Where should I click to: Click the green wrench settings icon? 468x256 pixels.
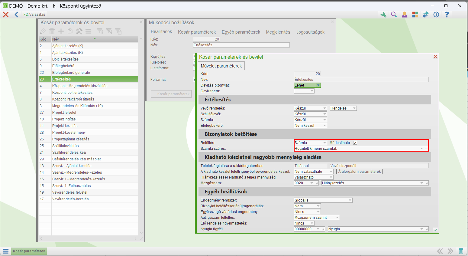pos(383,15)
